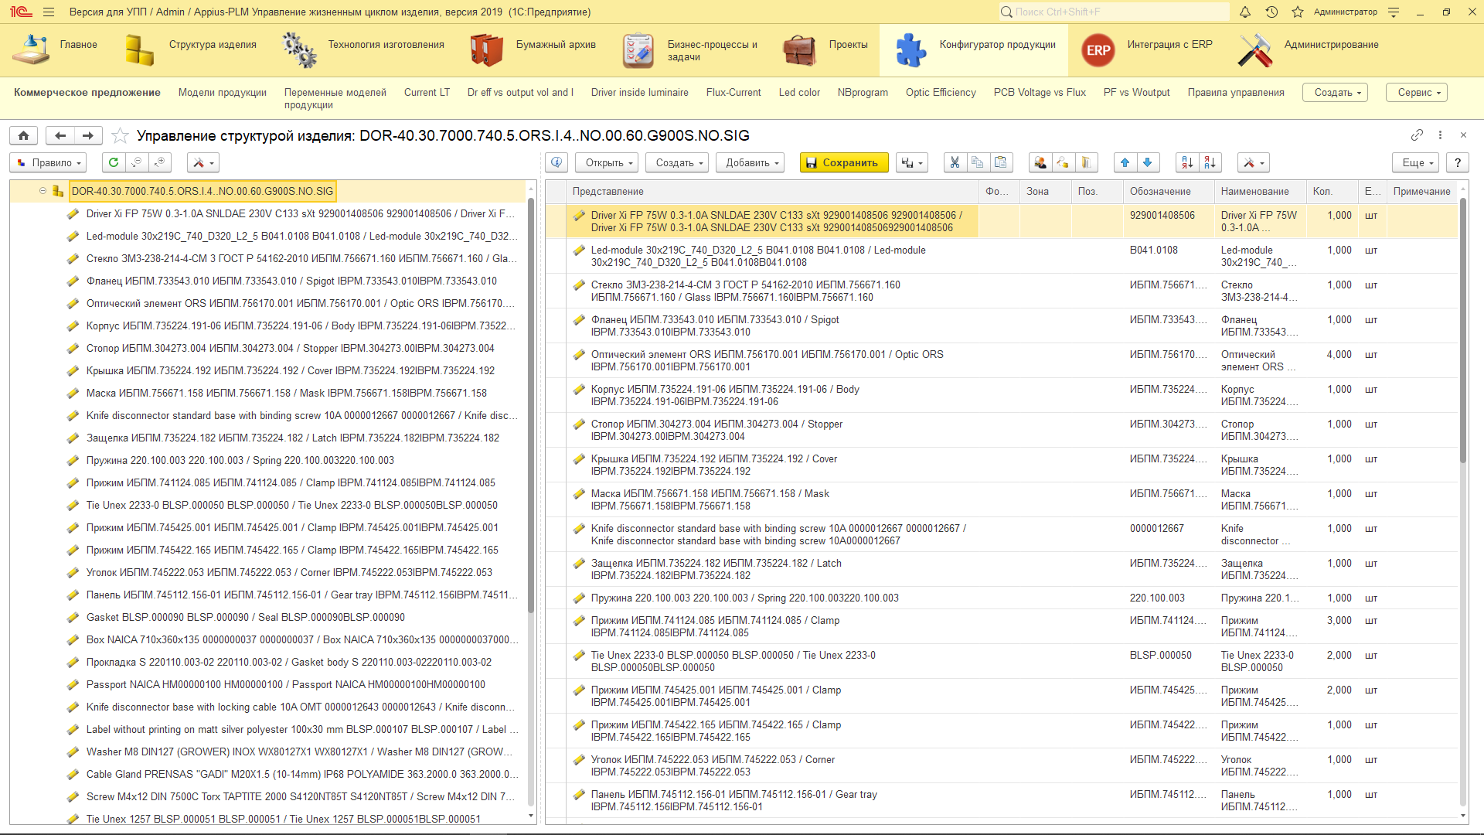Screen dimensions: 1484x835
Task: Click the green refresh icon
Action: 114,162
